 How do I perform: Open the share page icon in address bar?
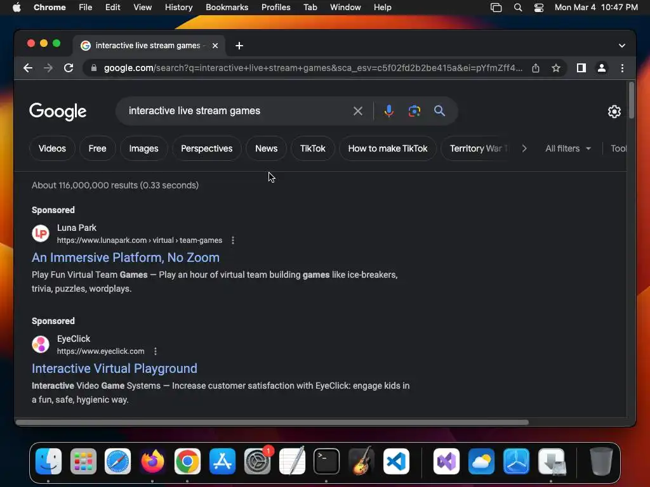point(536,68)
